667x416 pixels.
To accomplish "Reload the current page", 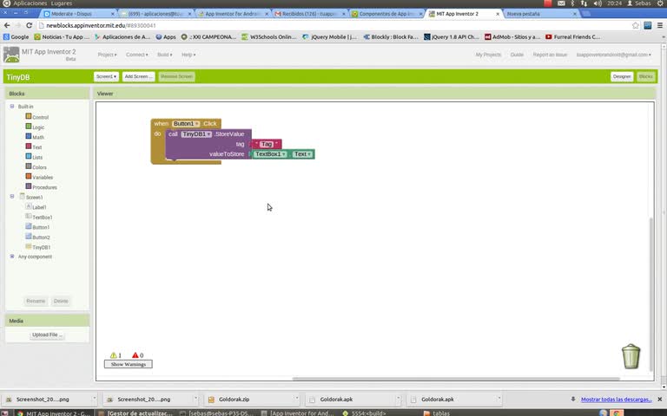I will tap(29, 25).
